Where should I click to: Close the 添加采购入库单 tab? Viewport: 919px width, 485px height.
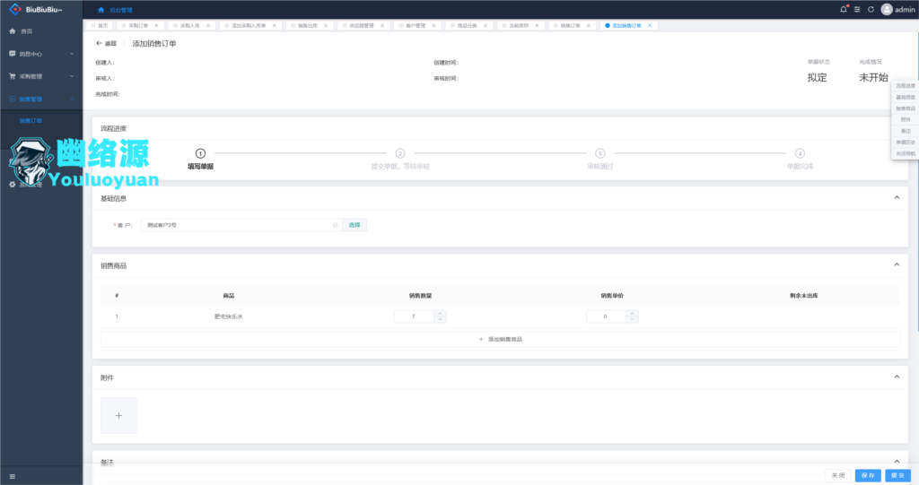pyautogui.click(x=274, y=26)
